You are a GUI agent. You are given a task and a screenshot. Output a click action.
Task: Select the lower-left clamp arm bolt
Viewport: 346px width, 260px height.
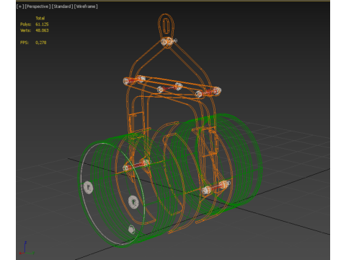[136, 165]
